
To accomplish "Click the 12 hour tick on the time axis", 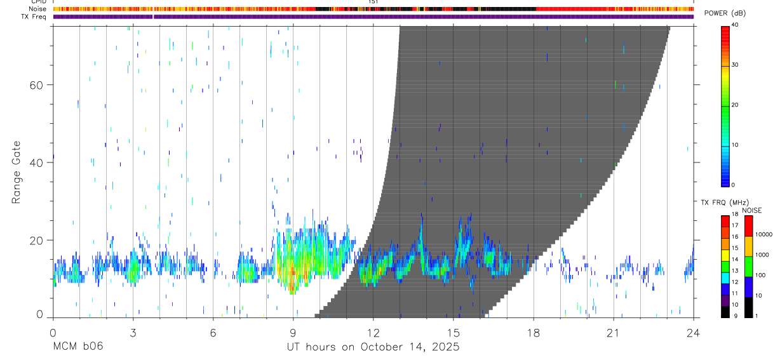I will click(373, 333).
